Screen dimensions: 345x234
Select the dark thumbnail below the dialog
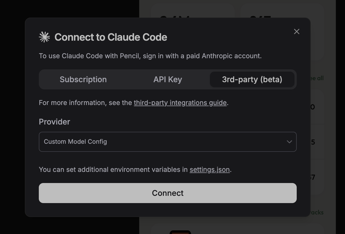click(180, 232)
